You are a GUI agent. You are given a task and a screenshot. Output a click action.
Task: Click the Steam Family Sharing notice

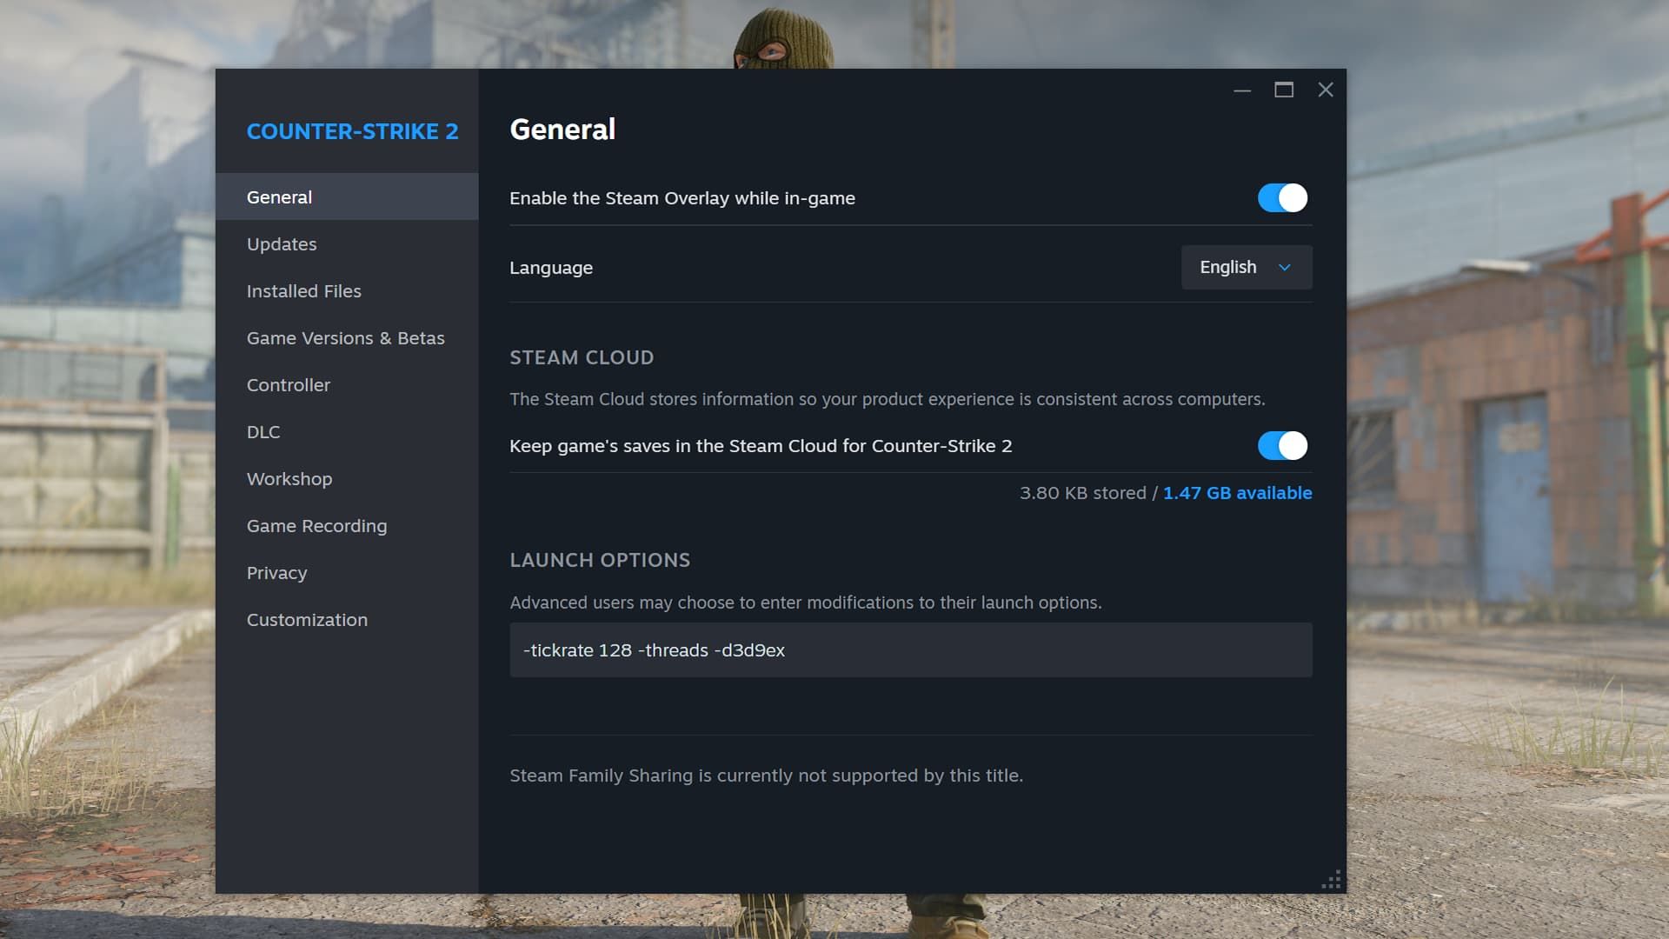click(x=767, y=776)
